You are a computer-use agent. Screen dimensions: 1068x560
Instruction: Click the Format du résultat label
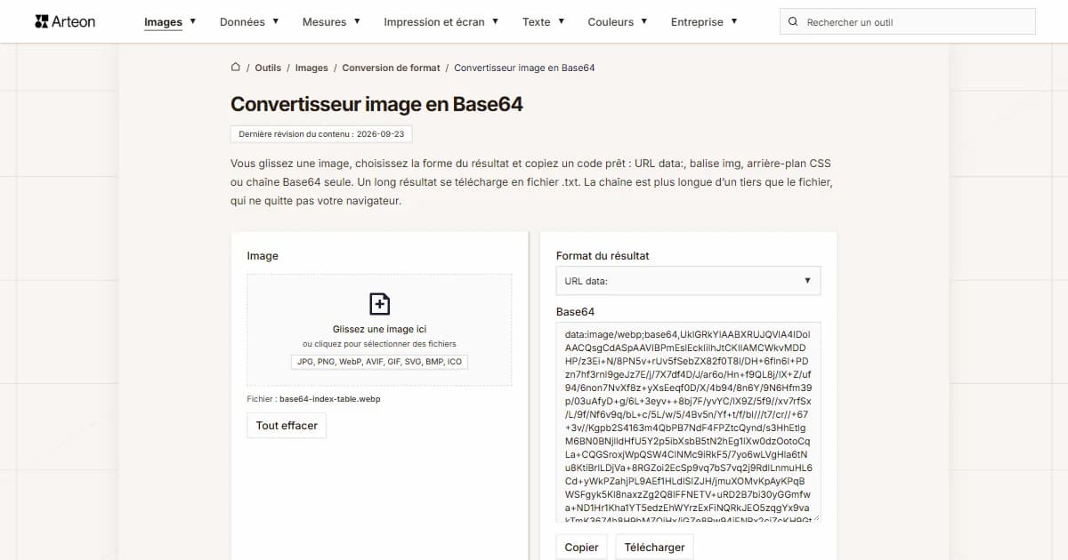[603, 256]
